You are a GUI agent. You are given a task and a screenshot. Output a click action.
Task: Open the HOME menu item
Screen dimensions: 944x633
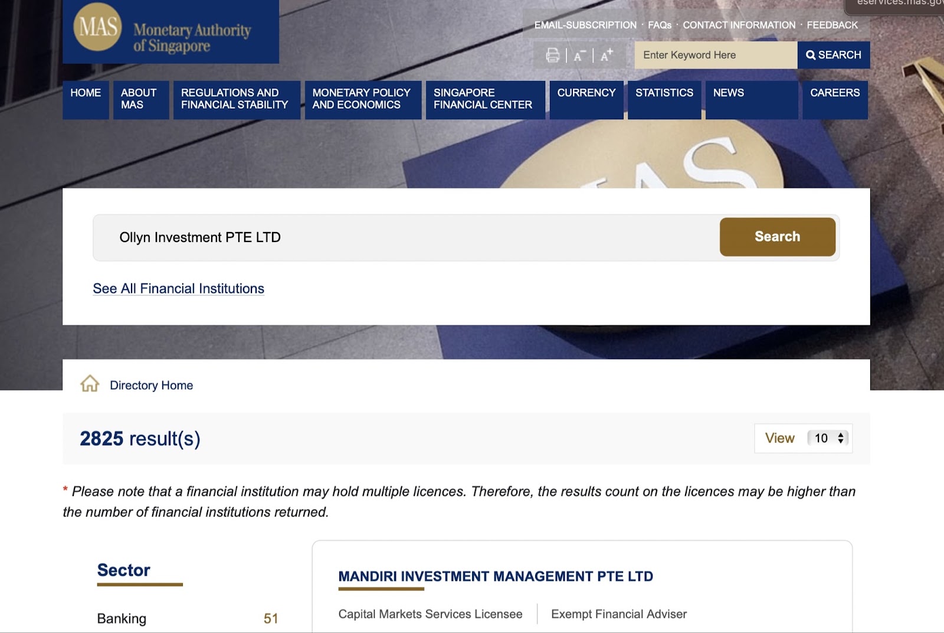86,100
